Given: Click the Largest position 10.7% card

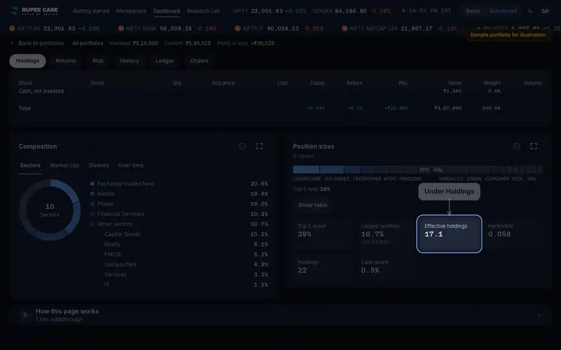Looking at the screenshot, I should [x=386, y=233].
